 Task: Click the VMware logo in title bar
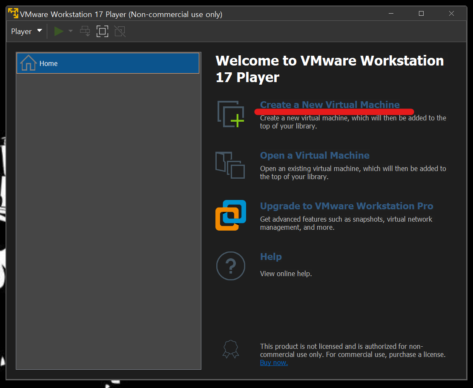click(x=13, y=14)
